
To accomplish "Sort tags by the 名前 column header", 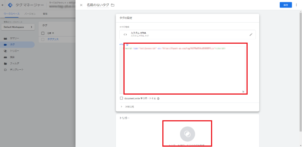I will click(x=51, y=33).
